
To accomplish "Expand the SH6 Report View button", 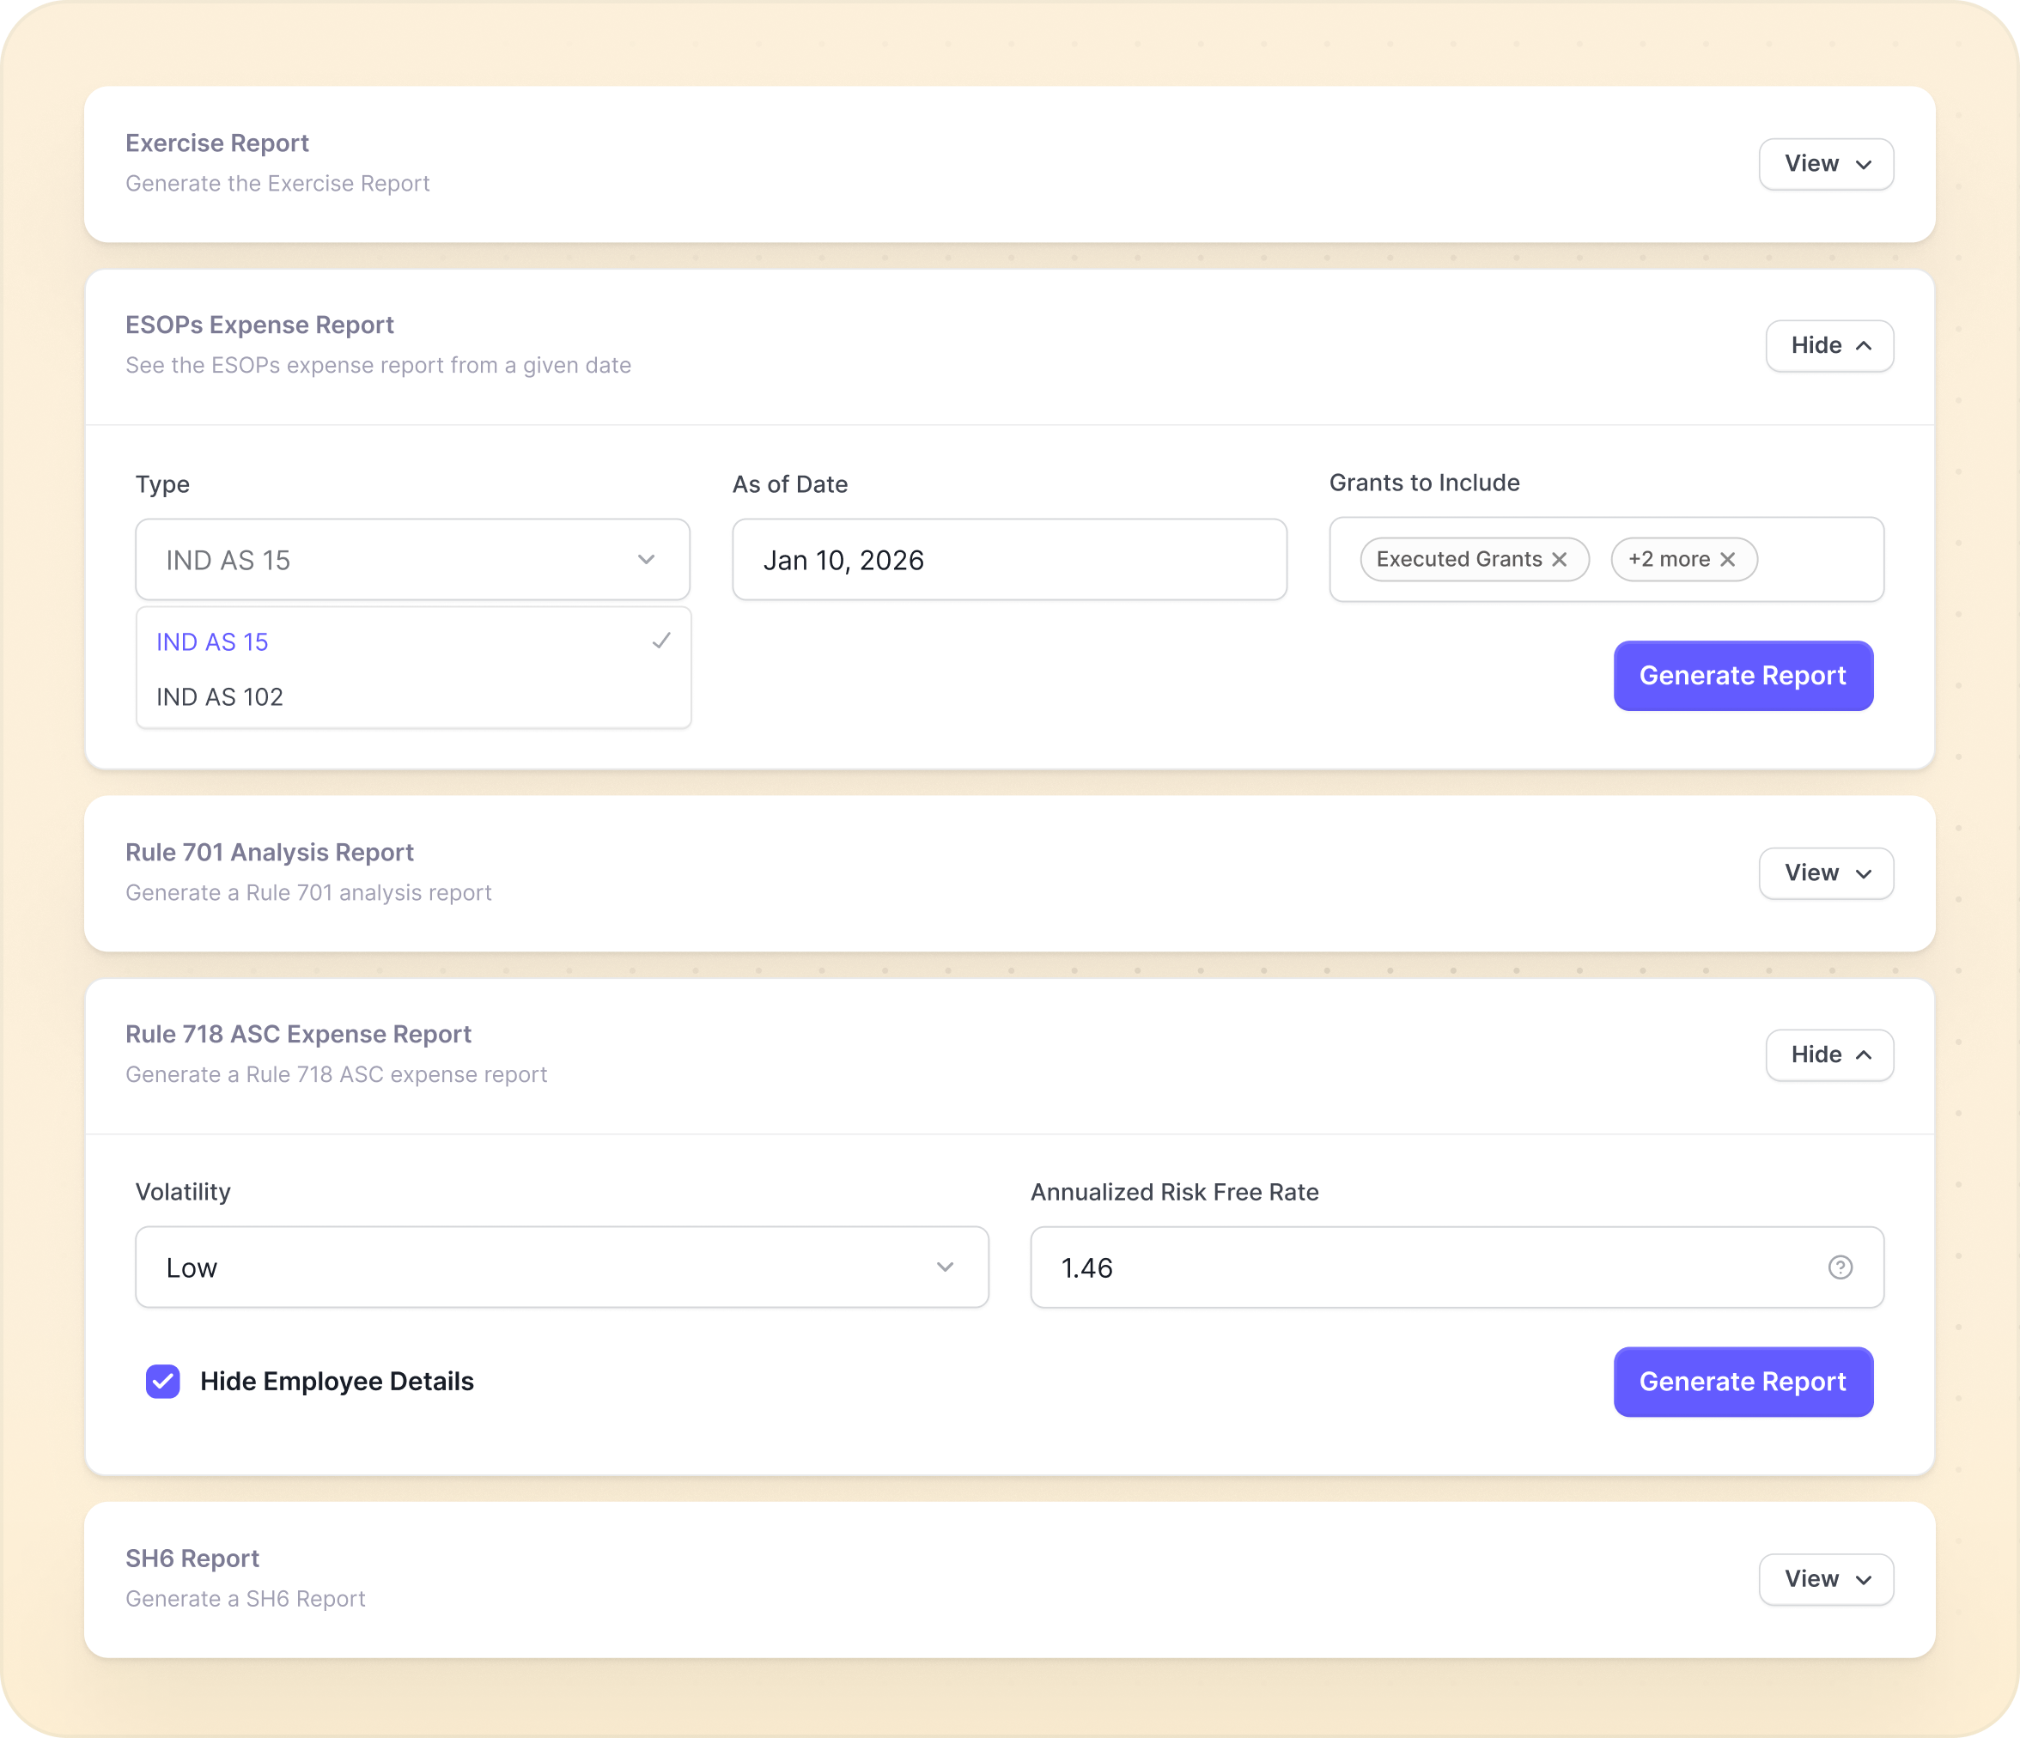I will [x=1825, y=1579].
